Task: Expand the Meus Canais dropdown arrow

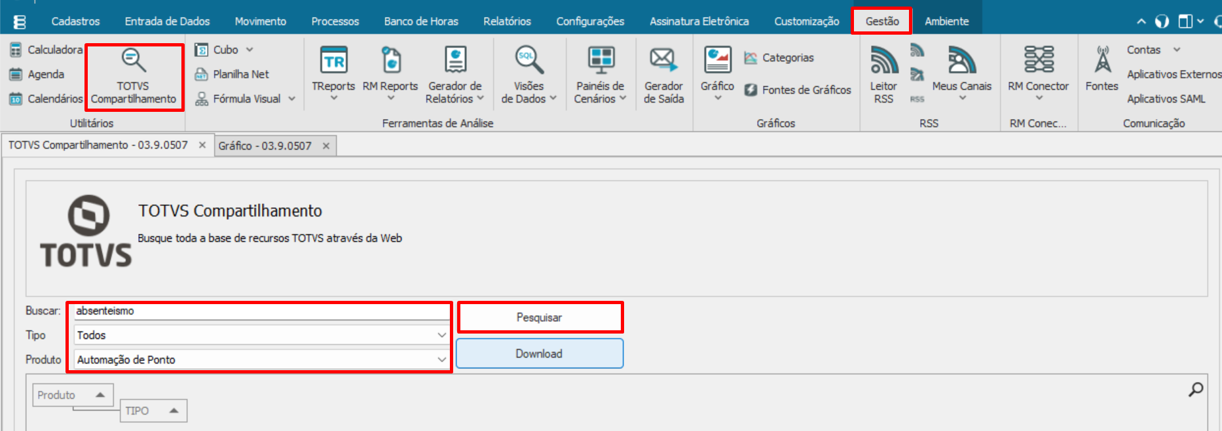Action: pyautogui.click(x=962, y=98)
